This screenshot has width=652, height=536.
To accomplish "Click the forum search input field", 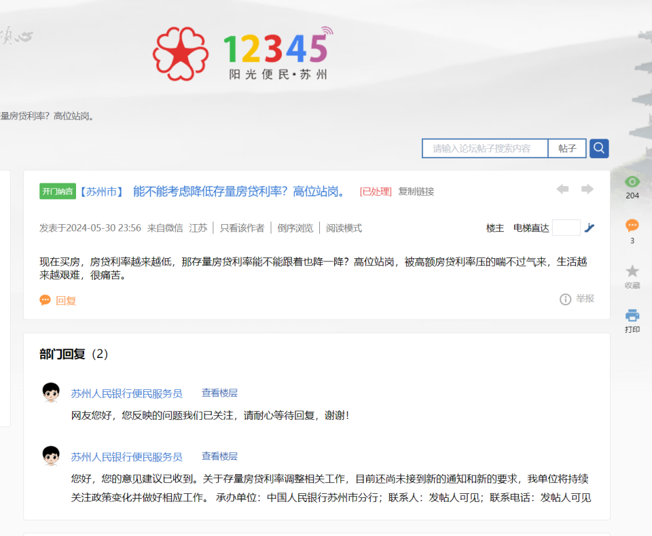I will (485, 148).
